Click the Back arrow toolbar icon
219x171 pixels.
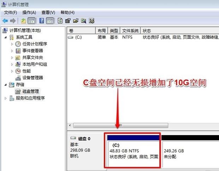5,21
